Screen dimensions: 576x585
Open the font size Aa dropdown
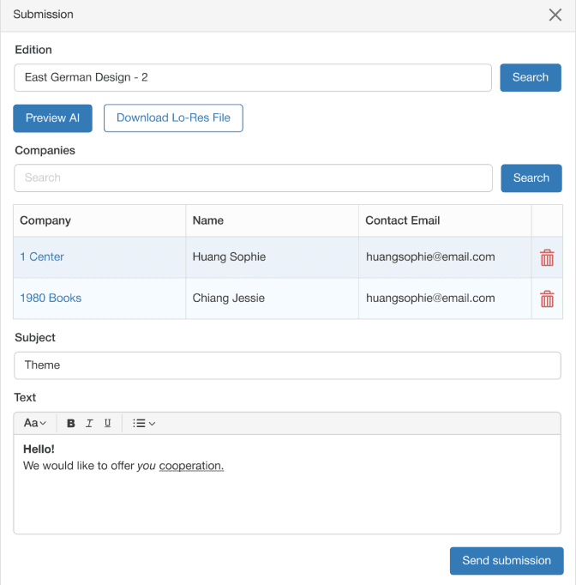click(34, 423)
